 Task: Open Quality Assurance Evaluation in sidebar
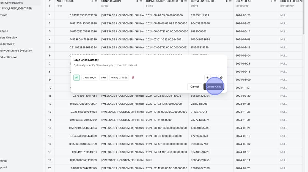tap(16, 51)
